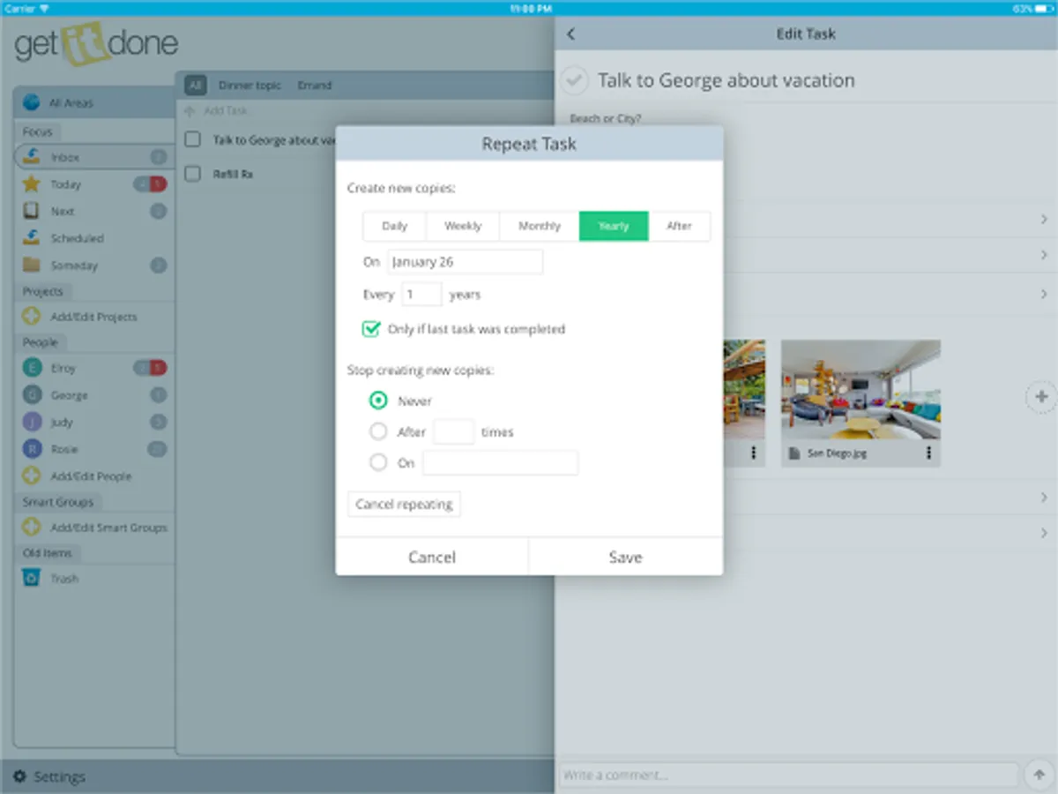Click the 'Every' years number field
Viewport: 1058px width, 794px height.
coord(421,295)
